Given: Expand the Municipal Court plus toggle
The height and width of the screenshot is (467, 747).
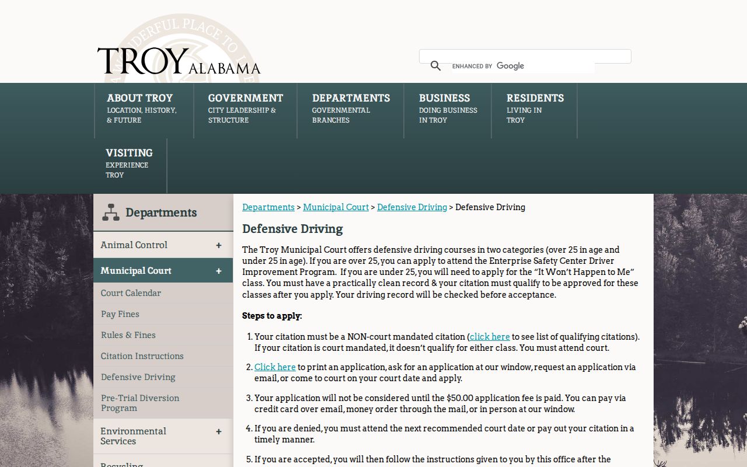Looking at the screenshot, I should click(x=219, y=271).
